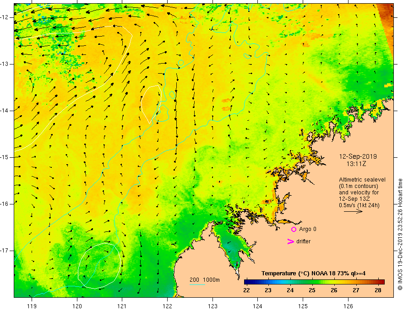Click the magenta drifter arrow symbol
The height and width of the screenshot is (311, 403).
tap(290, 241)
